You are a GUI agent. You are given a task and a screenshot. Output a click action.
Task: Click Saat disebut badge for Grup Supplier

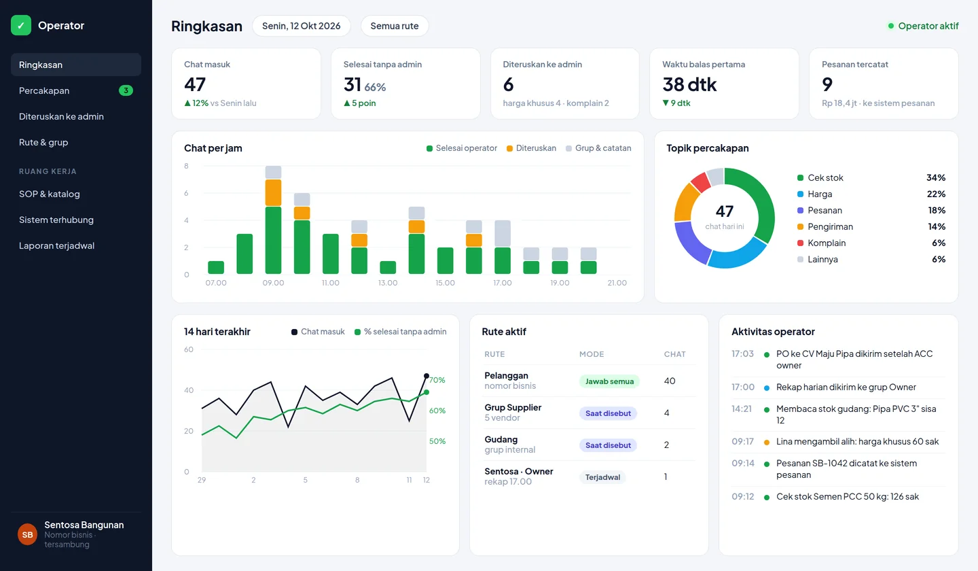(x=608, y=413)
